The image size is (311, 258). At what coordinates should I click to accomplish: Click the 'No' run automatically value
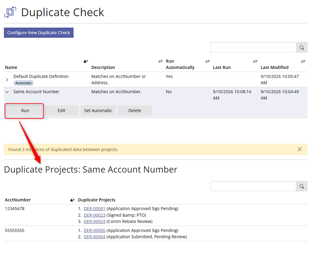click(169, 92)
